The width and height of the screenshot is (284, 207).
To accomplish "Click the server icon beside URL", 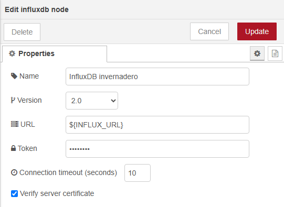I will 15,124.
